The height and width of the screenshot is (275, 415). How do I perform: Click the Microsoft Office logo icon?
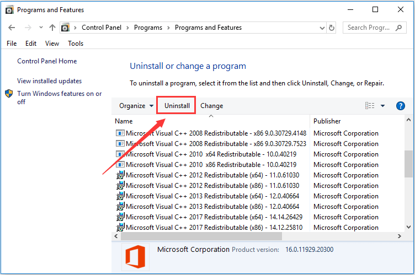pyautogui.click(x=135, y=257)
